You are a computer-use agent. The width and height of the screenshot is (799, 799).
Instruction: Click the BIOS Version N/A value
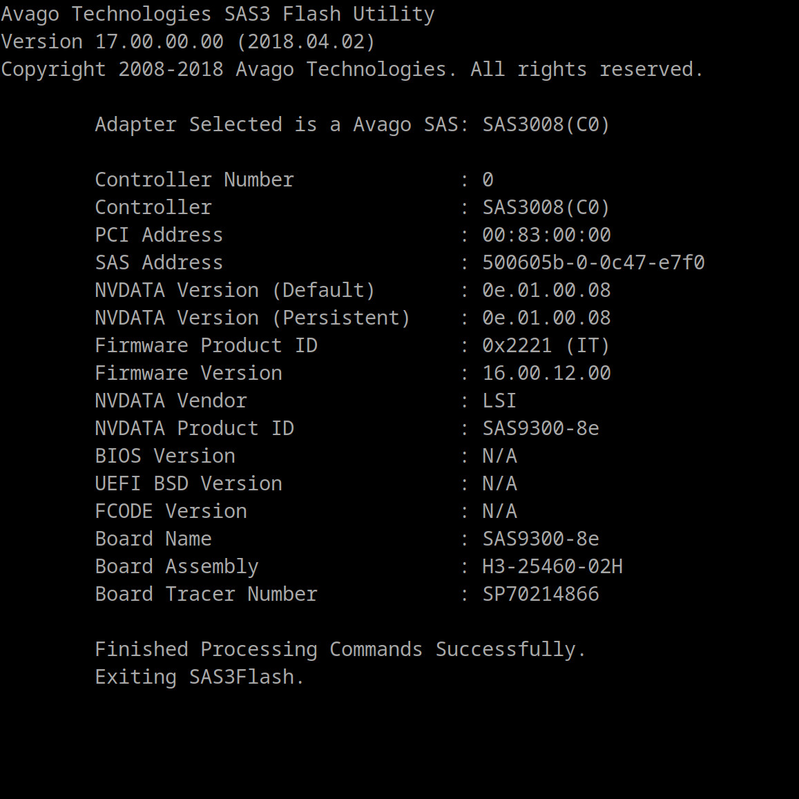(499, 456)
